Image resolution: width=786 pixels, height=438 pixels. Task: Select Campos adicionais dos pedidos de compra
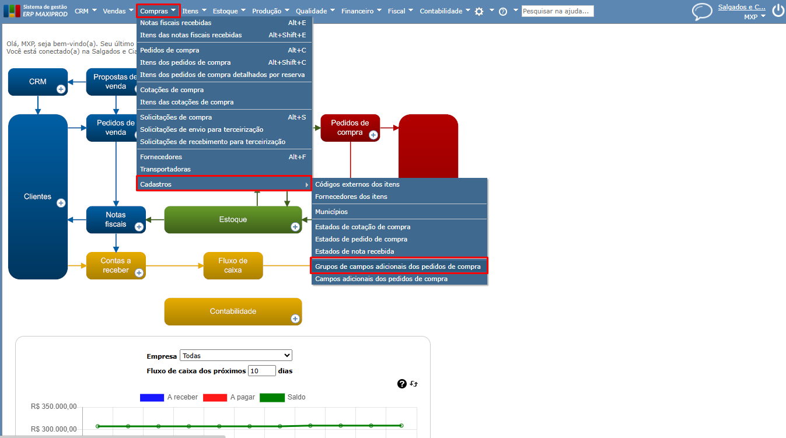click(400, 279)
